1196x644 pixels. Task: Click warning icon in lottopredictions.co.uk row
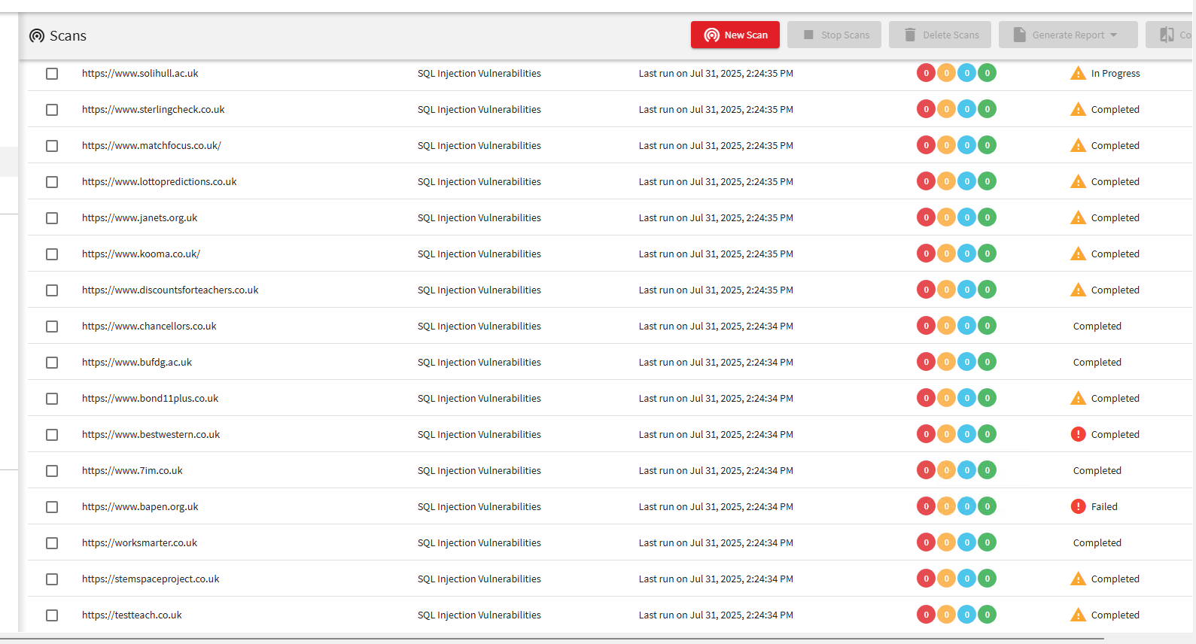pos(1078,181)
